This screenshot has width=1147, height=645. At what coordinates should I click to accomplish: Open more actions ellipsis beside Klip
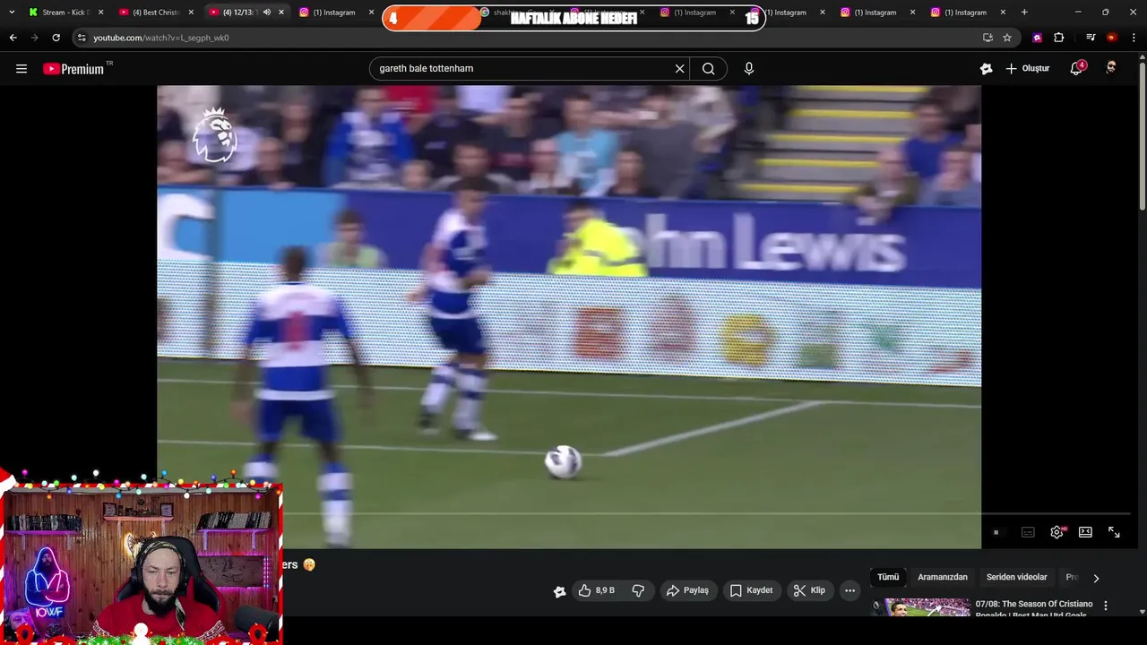point(849,590)
